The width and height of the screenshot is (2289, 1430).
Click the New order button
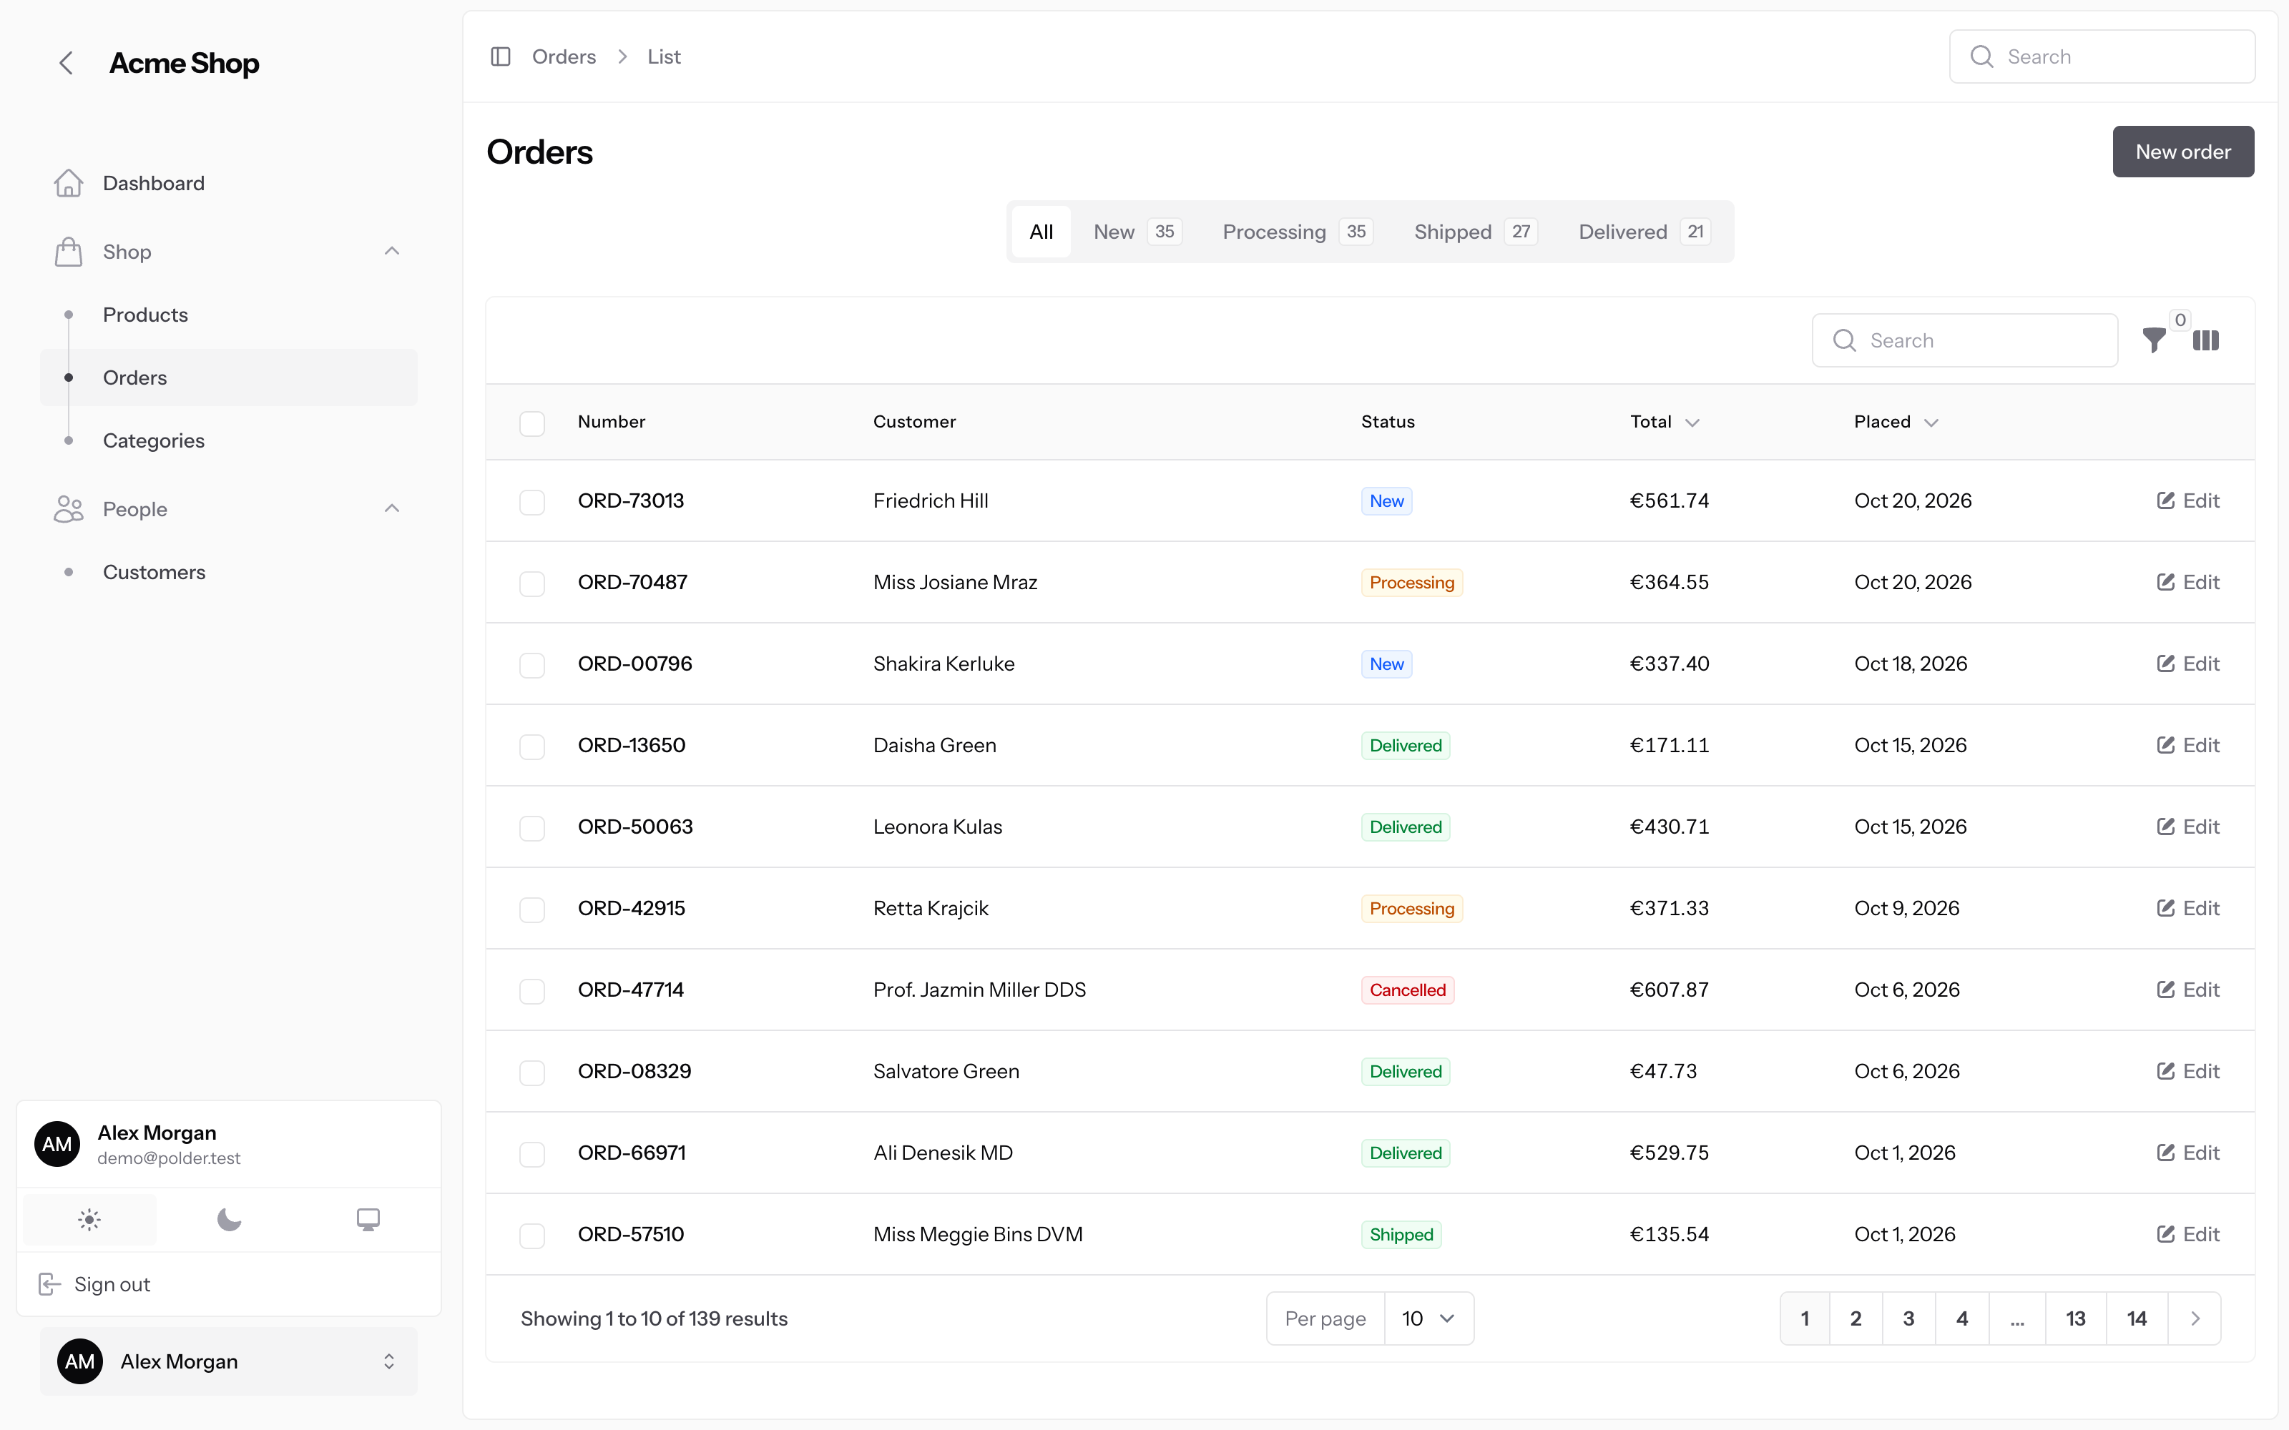pos(2183,152)
